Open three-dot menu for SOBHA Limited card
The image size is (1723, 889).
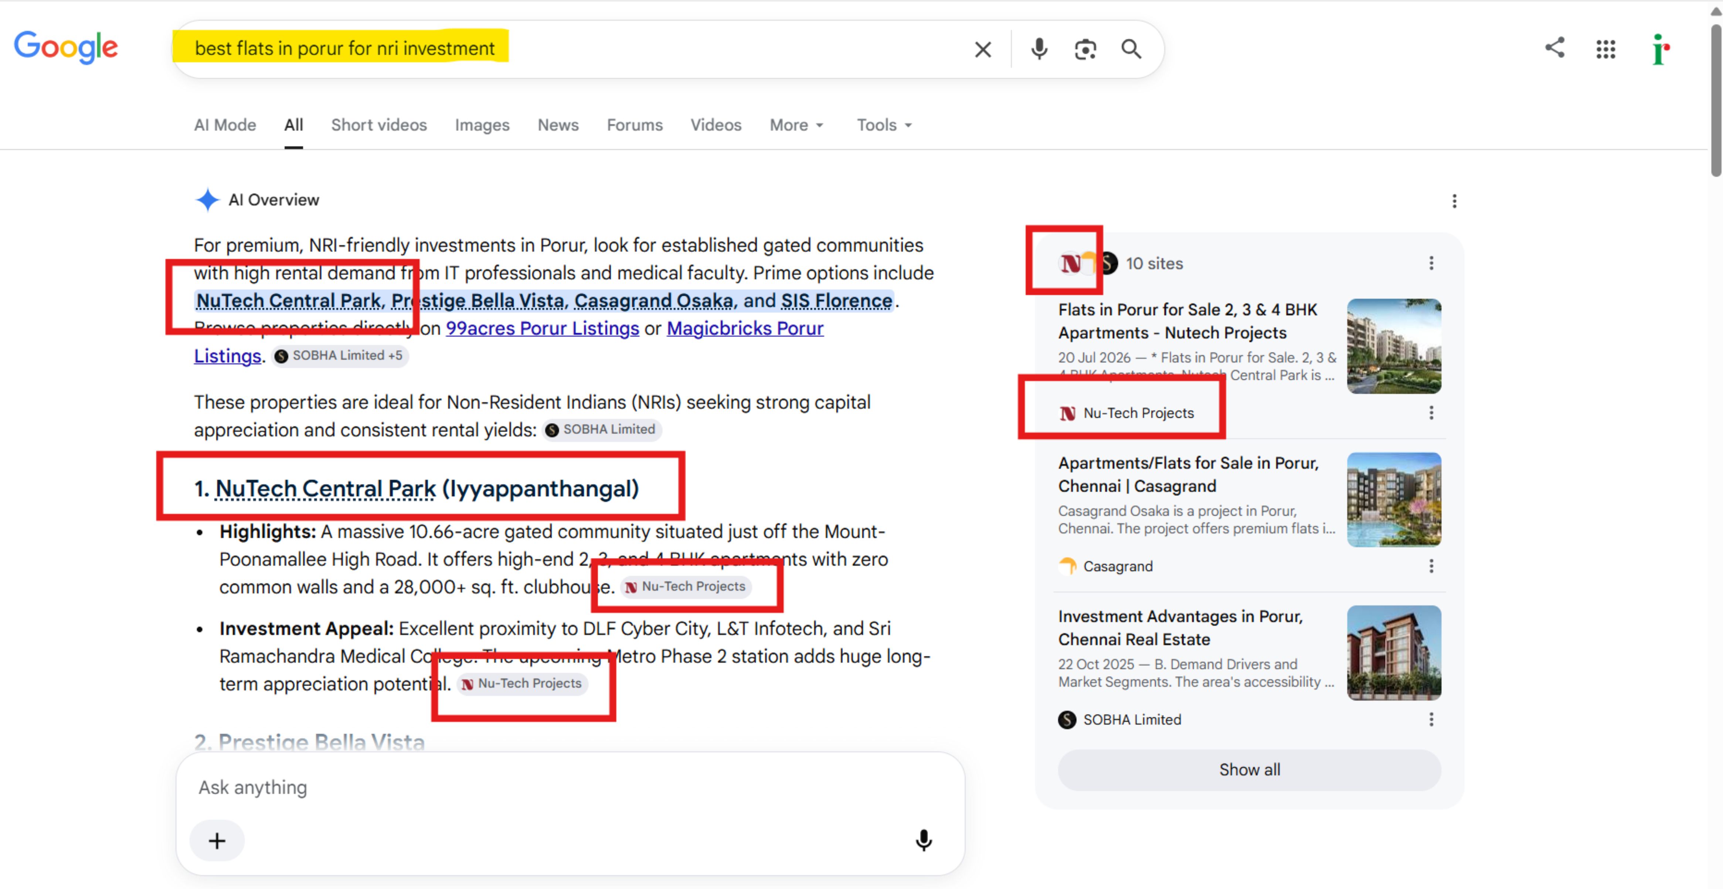coord(1431,720)
